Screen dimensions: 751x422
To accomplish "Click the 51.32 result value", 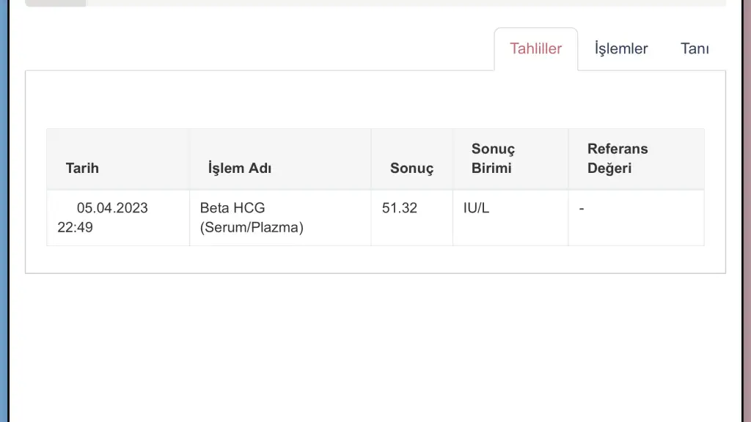I will (x=400, y=208).
